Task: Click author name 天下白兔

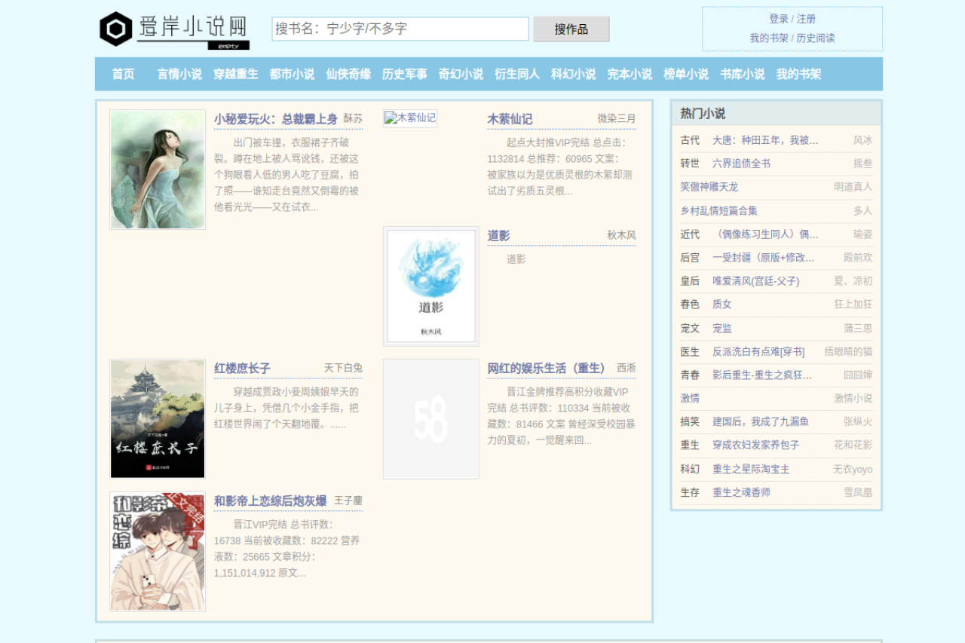Action: click(x=343, y=368)
